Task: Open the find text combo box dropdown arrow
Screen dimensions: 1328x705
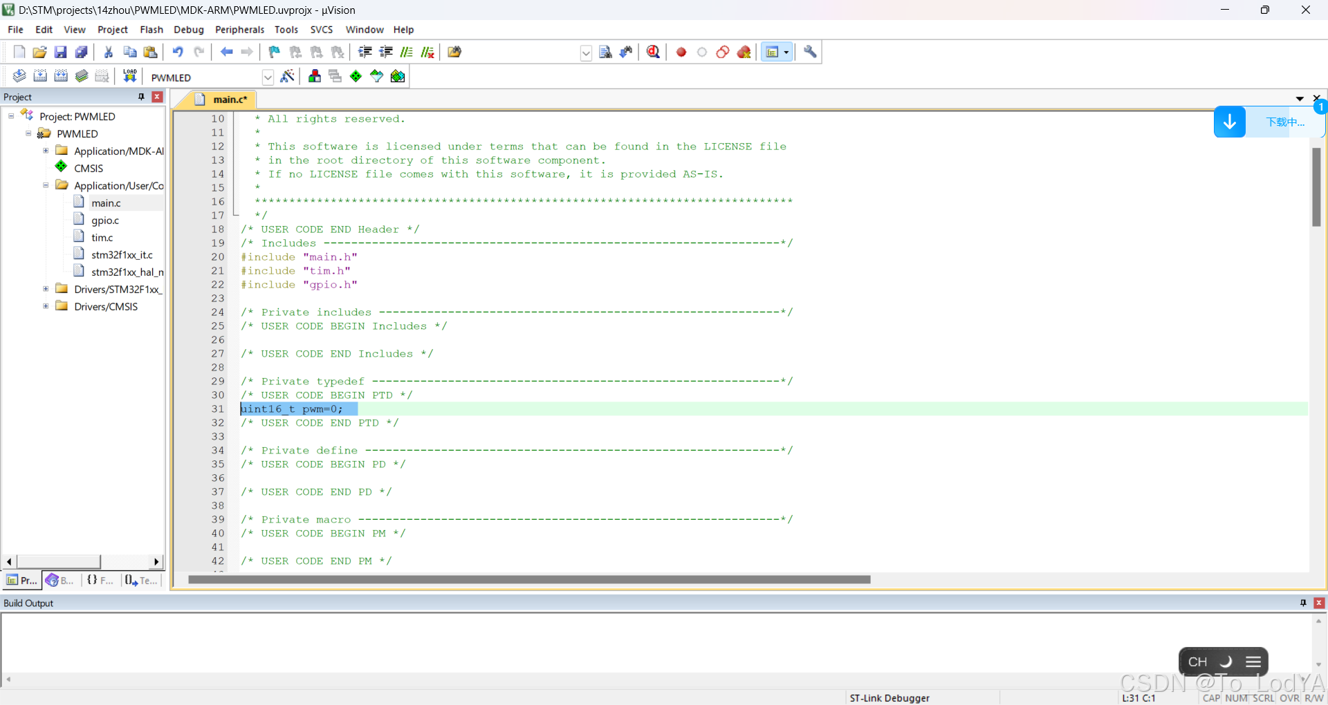Action: (x=586, y=53)
